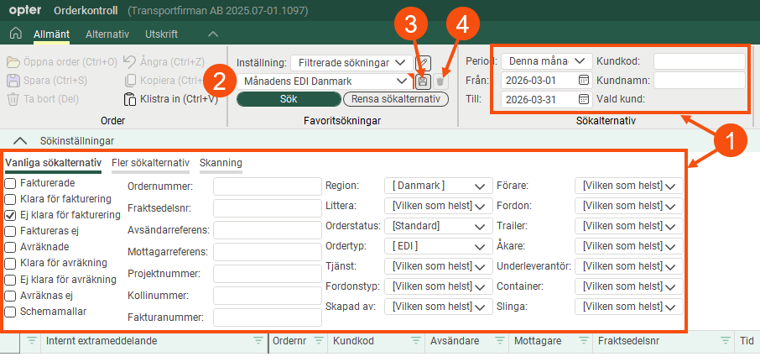
Task: Click the save favorite search disk icon
Action: (424, 81)
